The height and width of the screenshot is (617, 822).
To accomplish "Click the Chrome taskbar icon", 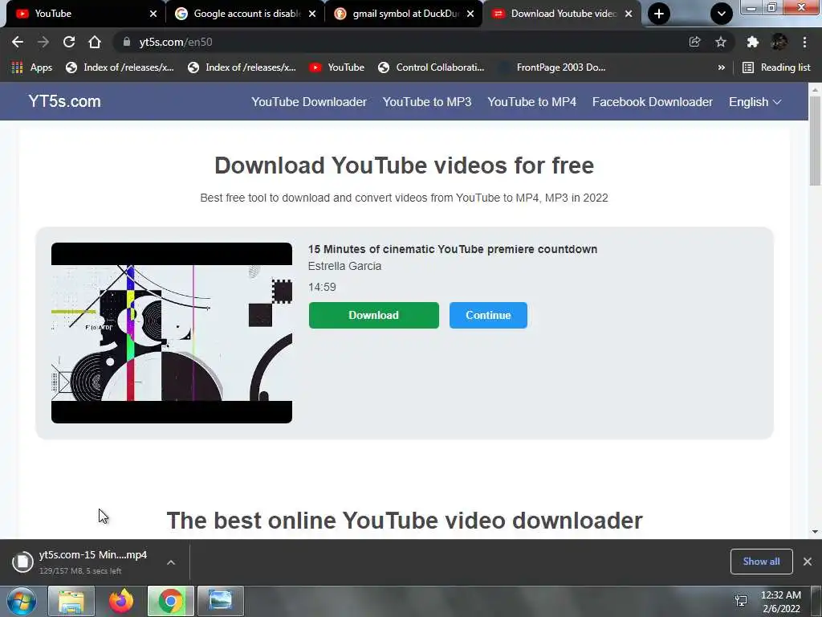I will click(170, 601).
